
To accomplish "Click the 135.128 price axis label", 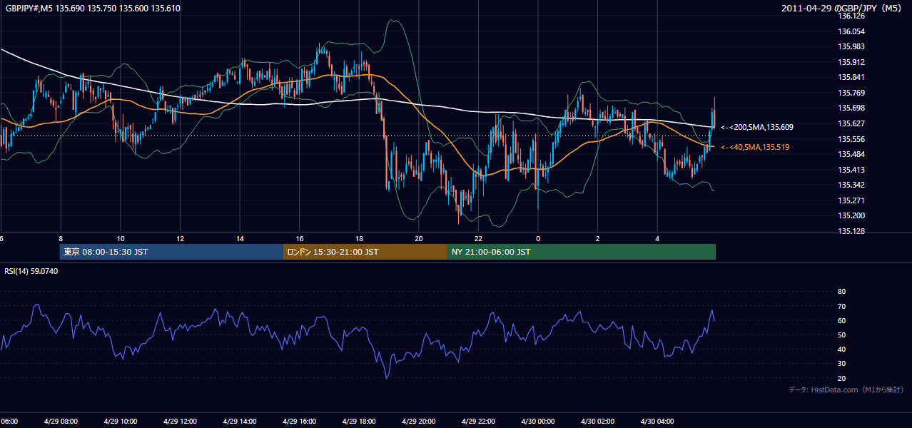I will click(851, 231).
